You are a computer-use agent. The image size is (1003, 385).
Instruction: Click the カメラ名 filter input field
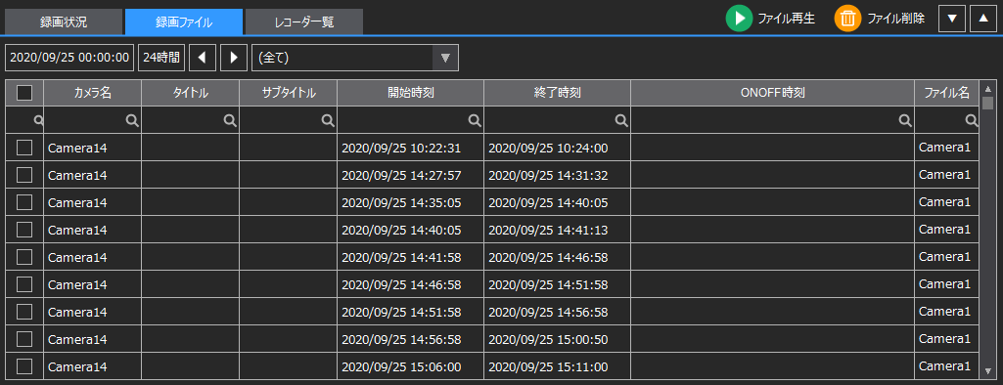click(93, 120)
